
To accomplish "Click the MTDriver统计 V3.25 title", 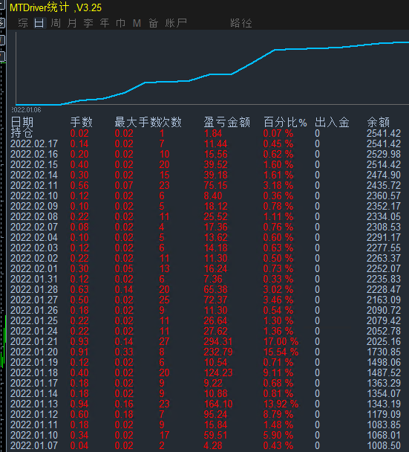I will coord(56,7).
